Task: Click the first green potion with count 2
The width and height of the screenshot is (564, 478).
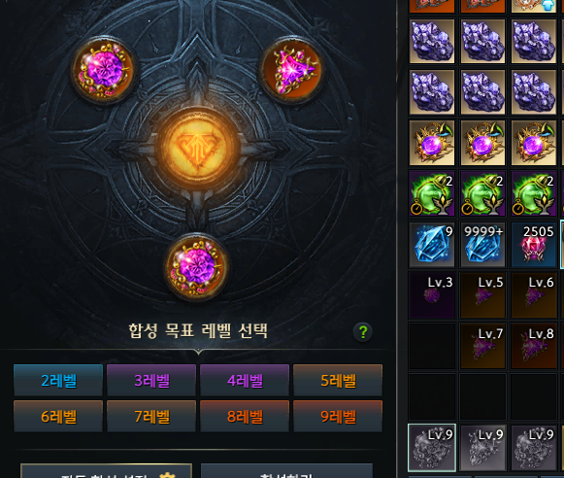Action: tap(432, 194)
